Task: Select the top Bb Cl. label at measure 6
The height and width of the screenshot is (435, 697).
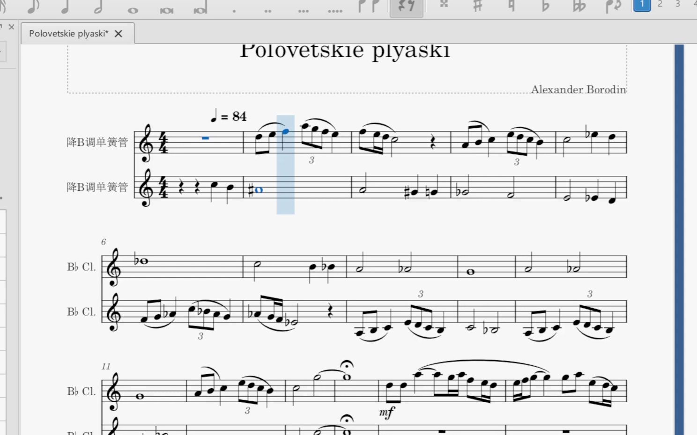Action: point(82,267)
